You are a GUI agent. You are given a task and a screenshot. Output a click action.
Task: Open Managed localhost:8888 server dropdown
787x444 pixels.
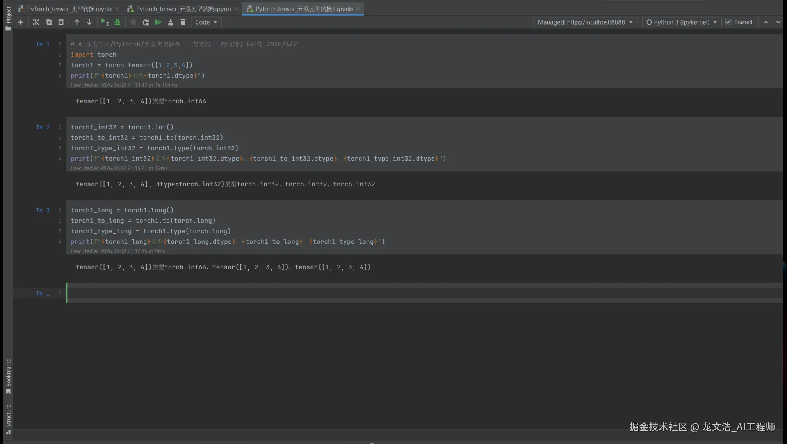tap(585, 22)
